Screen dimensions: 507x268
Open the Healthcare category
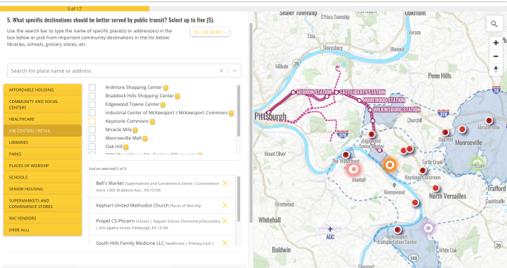click(42, 118)
